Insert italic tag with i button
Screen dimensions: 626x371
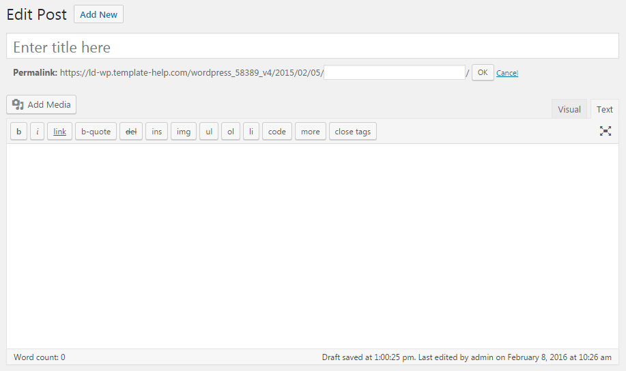[37, 131]
